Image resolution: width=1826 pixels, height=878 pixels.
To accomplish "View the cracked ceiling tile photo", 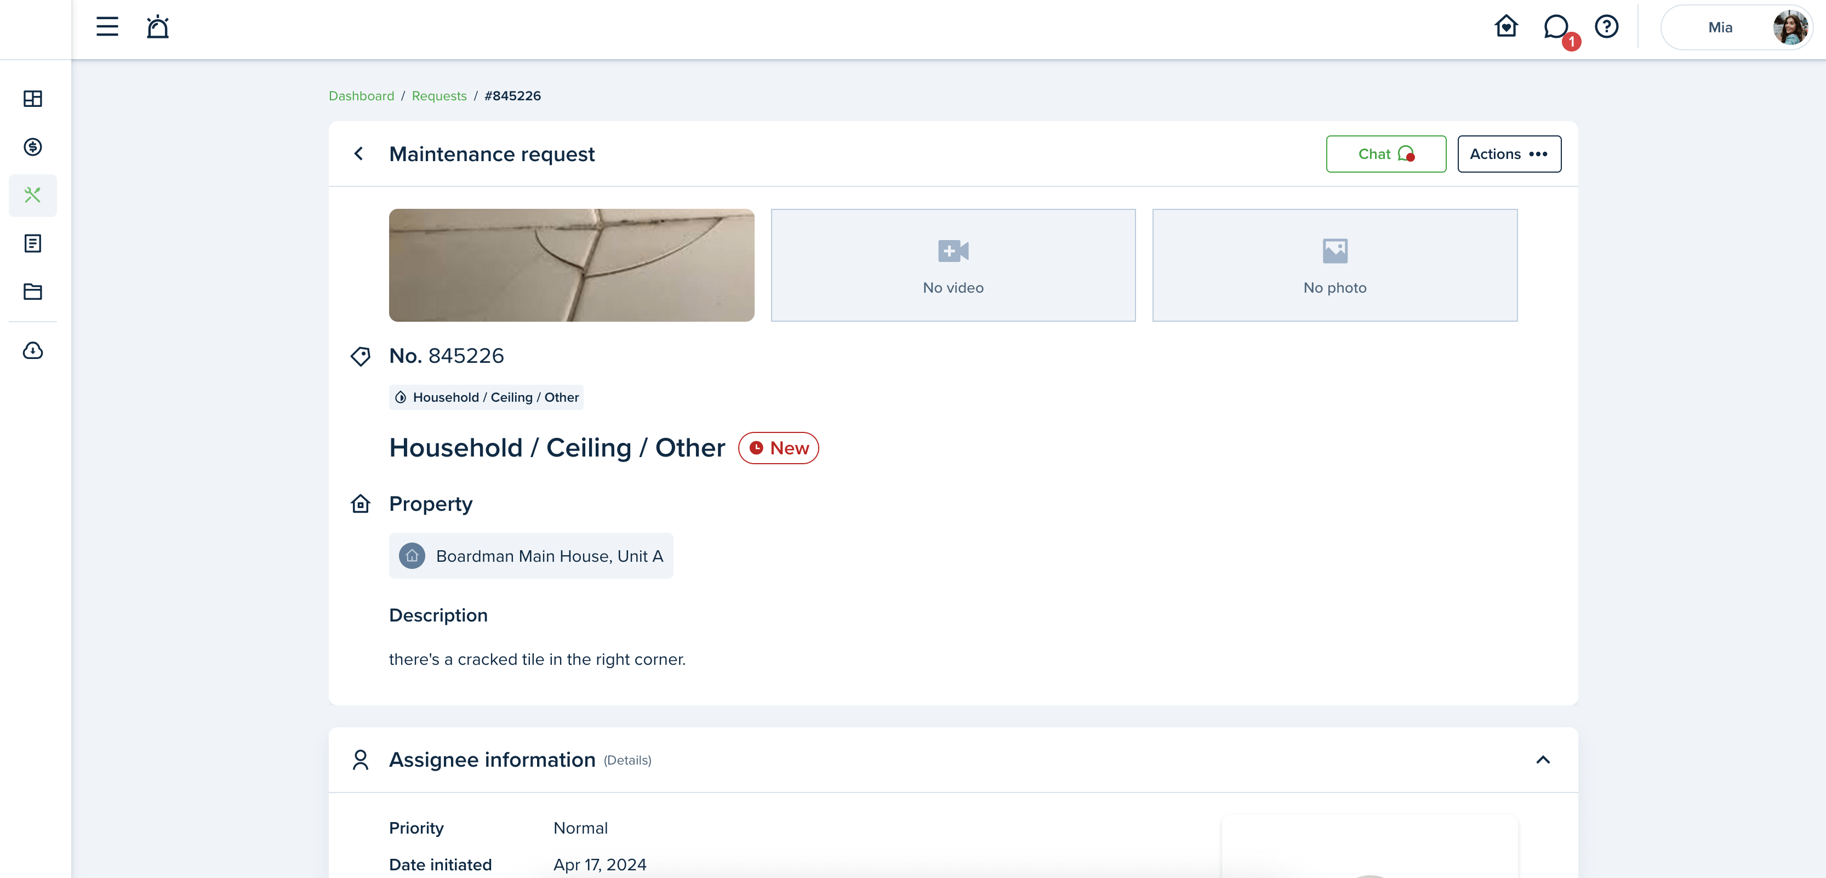I will pyautogui.click(x=572, y=265).
